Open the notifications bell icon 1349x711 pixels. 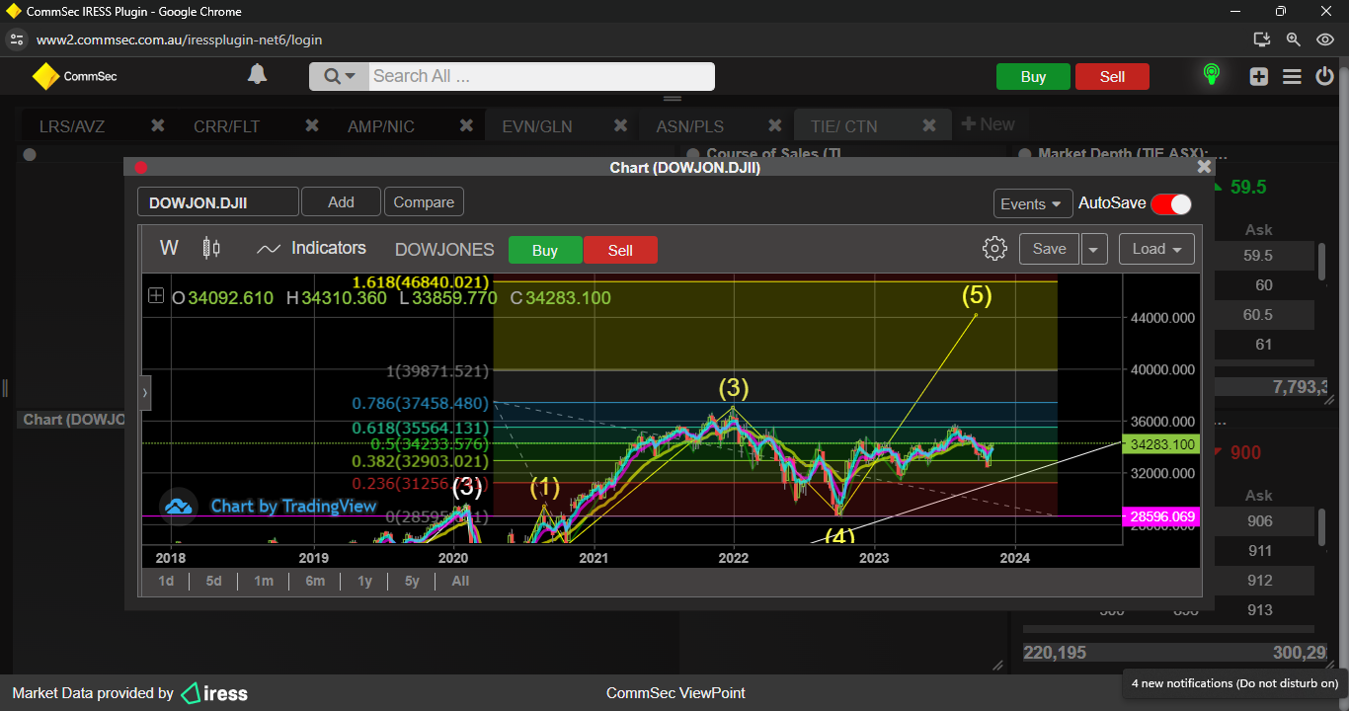tap(257, 75)
